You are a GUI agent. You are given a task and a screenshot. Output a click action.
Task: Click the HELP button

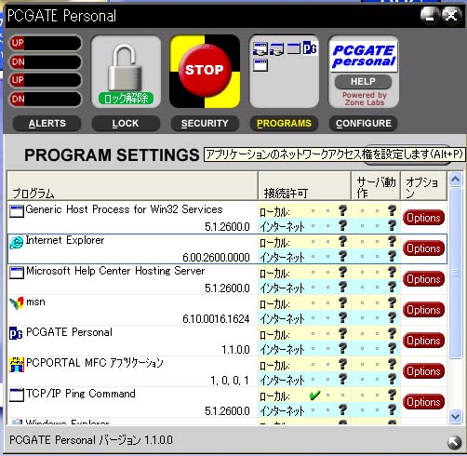click(x=363, y=82)
